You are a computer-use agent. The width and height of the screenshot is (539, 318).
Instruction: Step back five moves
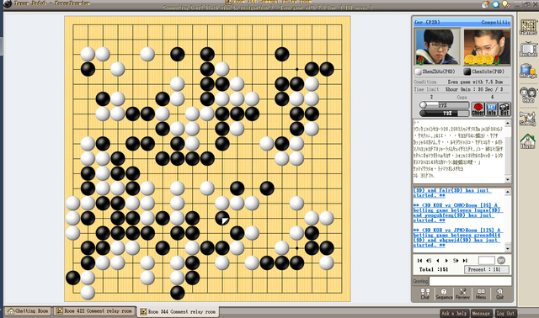429,261
